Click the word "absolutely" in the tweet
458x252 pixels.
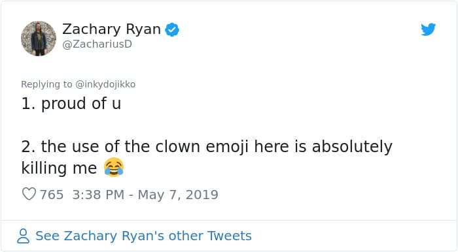[352, 147]
